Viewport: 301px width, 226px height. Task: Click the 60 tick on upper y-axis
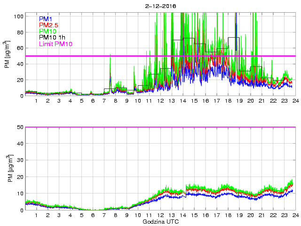19,48
